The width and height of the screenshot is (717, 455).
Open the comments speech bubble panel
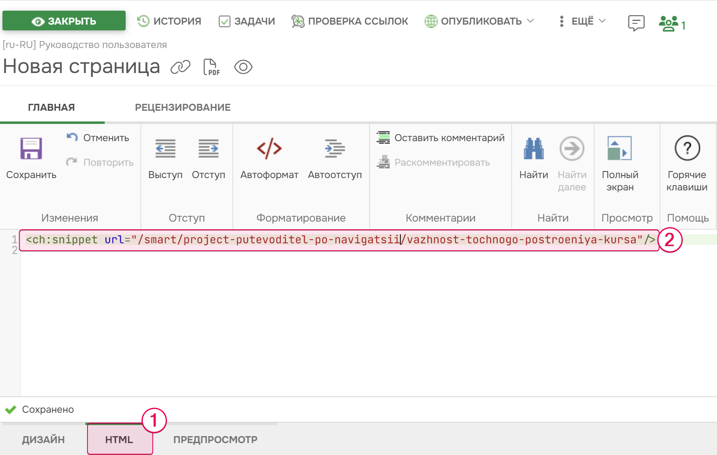[x=636, y=23]
